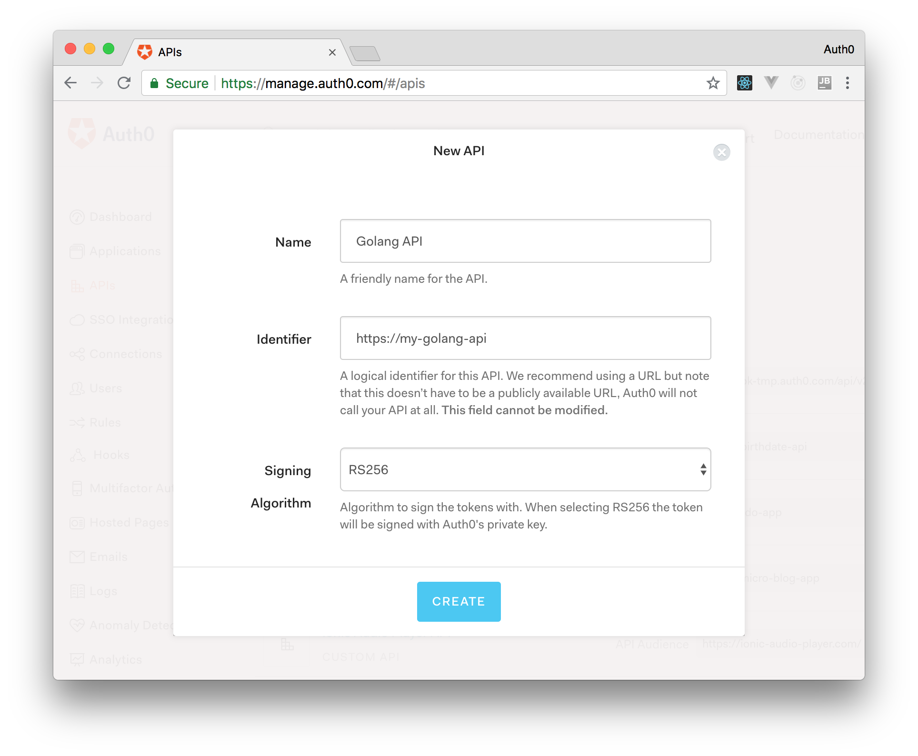Dismiss the New API dialog

pyautogui.click(x=721, y=152)
